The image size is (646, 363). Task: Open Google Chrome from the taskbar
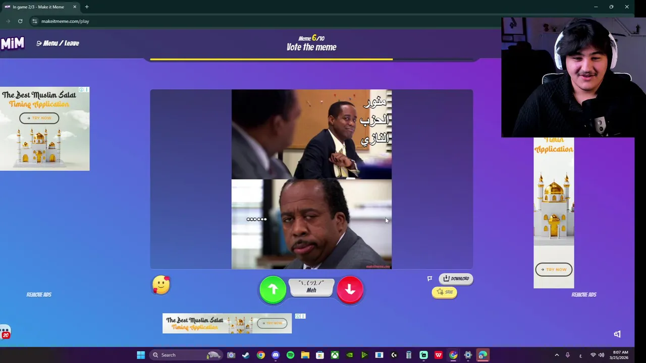[x=260, y=355]
